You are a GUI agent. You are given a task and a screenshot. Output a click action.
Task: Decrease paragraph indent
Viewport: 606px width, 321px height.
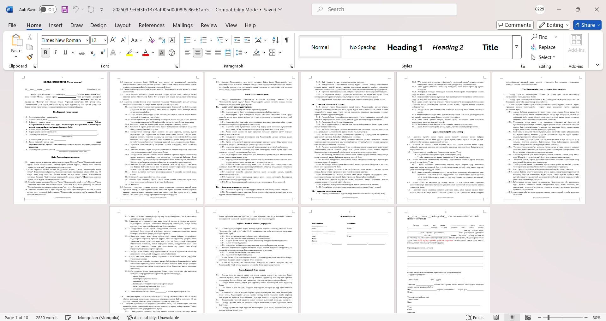point(237,40)
